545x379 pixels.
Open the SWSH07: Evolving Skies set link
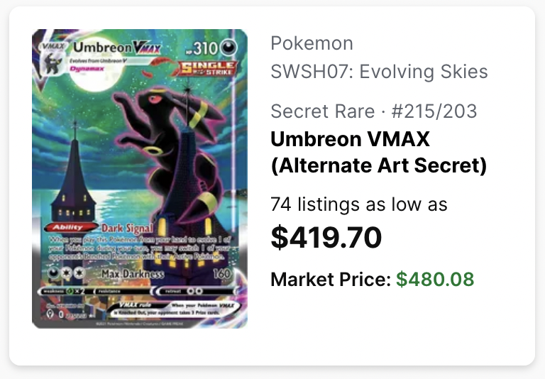(379, 72)
